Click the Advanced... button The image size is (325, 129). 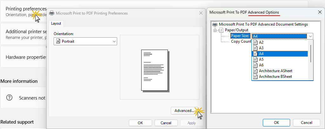point(184,111)
